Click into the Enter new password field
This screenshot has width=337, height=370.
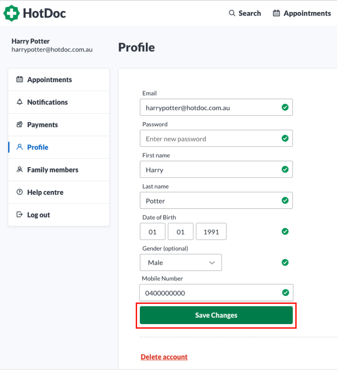(216, 138)
